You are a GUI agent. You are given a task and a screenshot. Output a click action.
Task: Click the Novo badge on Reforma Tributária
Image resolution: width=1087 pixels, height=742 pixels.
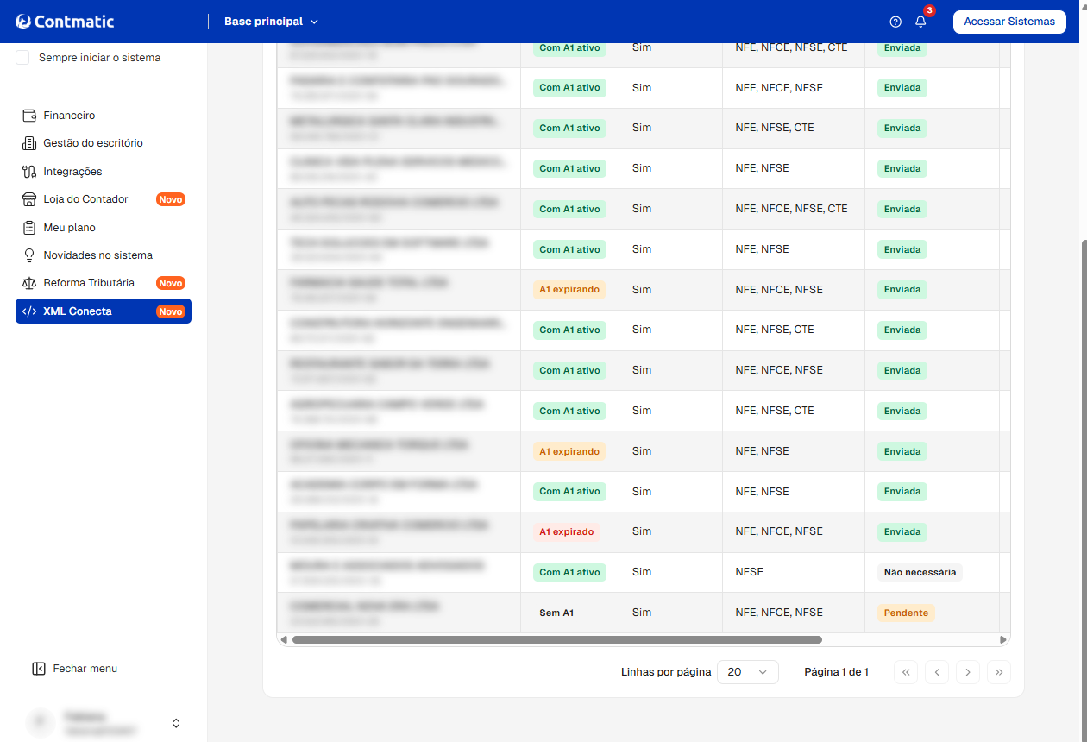tap(171, 283)
